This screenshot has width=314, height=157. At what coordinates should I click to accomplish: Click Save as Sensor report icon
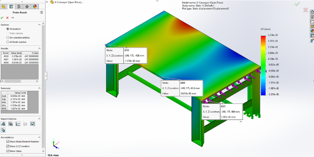[3, 124]
